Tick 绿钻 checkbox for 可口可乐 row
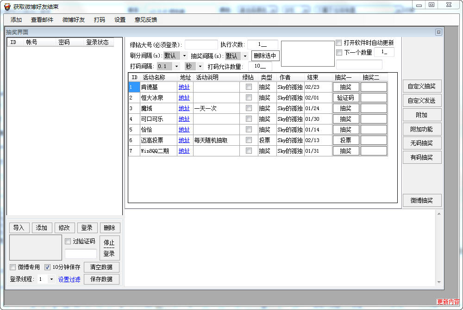 pyautogui.click(x=249, y=118)
